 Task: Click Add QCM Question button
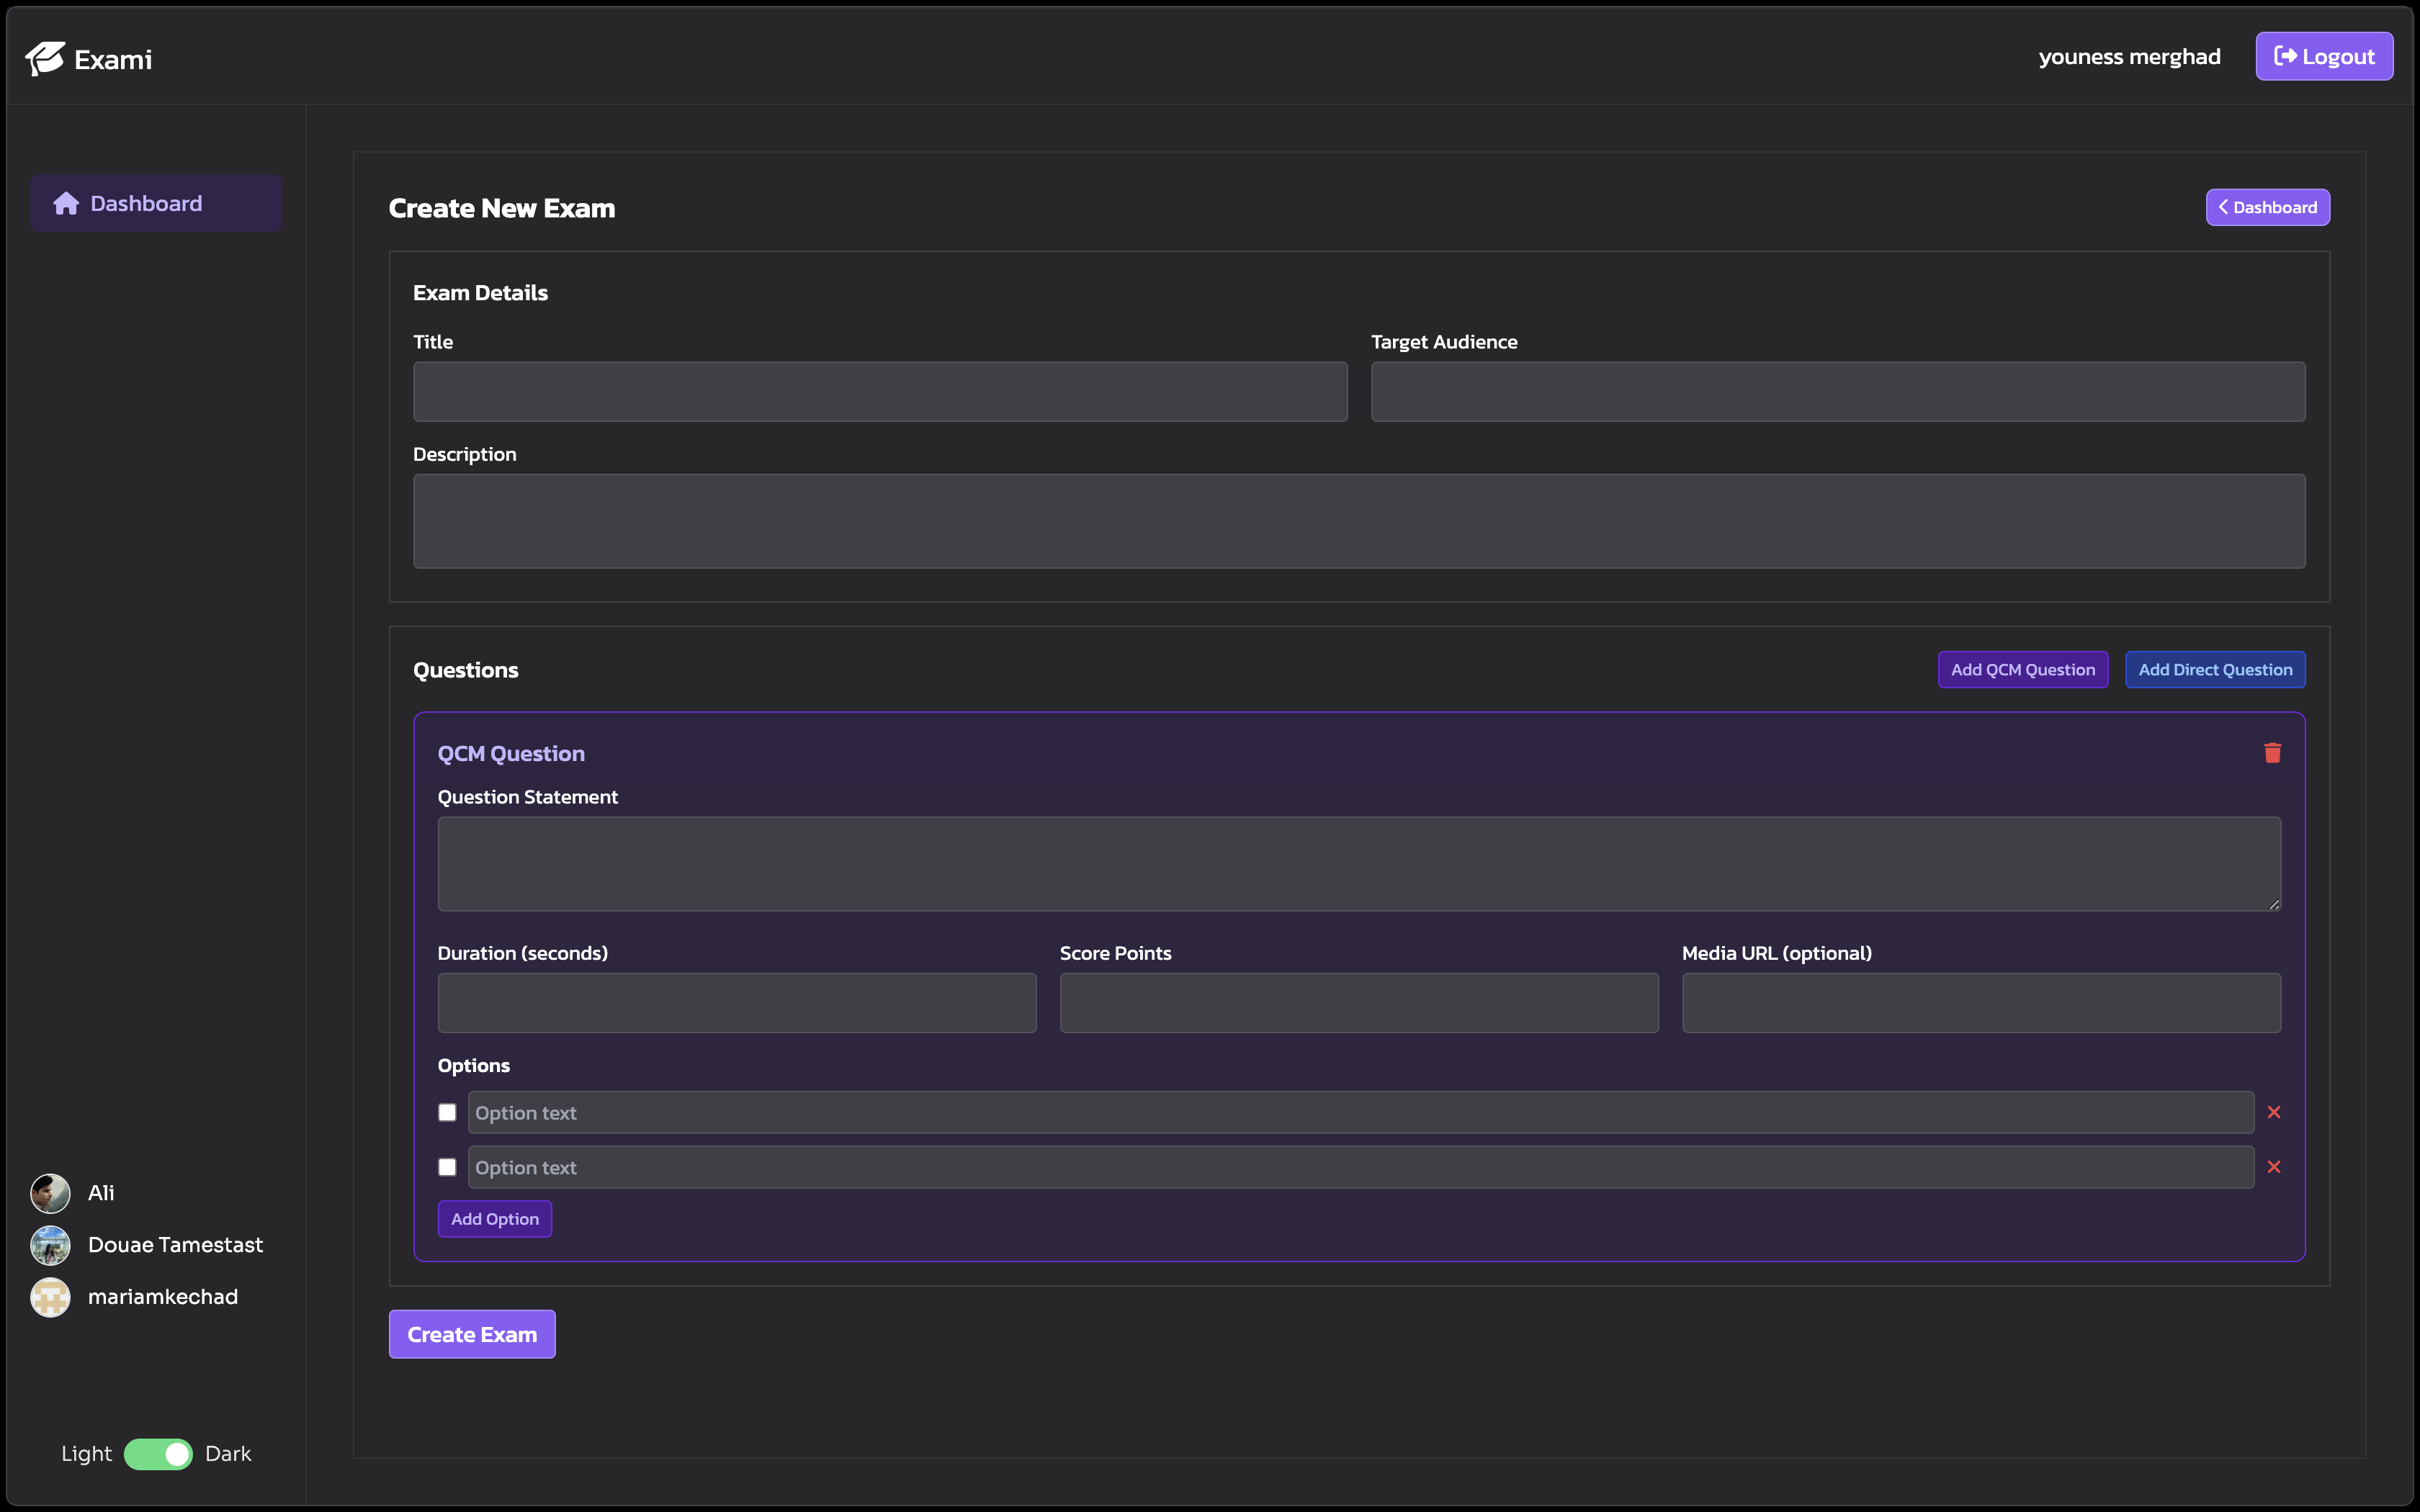[2022, 670]
